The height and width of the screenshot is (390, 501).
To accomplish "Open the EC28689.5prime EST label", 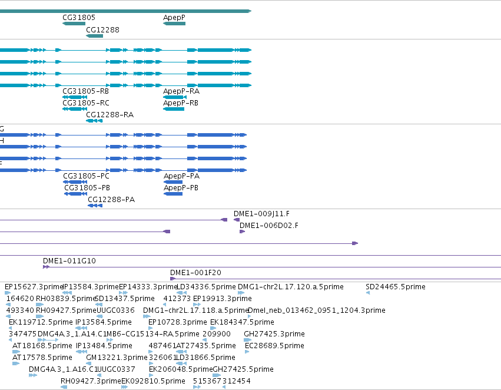I will [274, 346].
